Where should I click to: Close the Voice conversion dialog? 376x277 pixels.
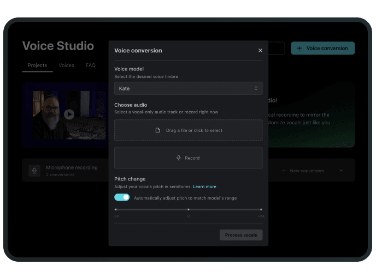click(x=260, y=51)
